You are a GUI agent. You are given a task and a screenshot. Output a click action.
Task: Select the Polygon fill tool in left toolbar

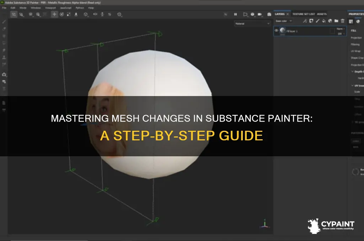[x=4, y=43]
